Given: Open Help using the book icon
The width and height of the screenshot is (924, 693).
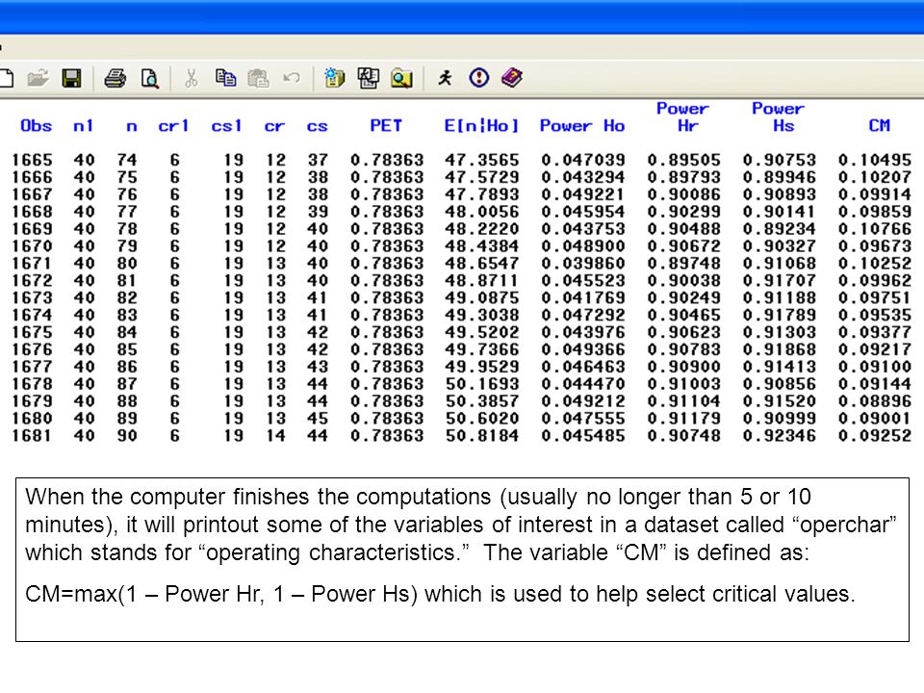Looking at the screenshot, I should click(x=512, y=78).
